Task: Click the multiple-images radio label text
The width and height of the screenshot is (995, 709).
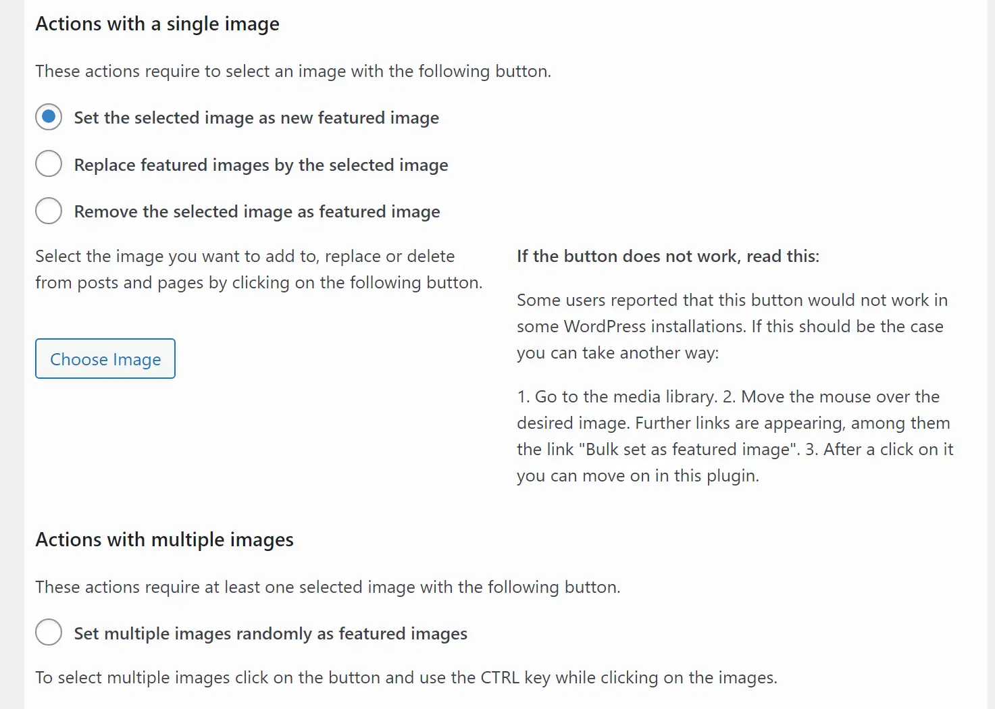Action: tap(270, 633)
